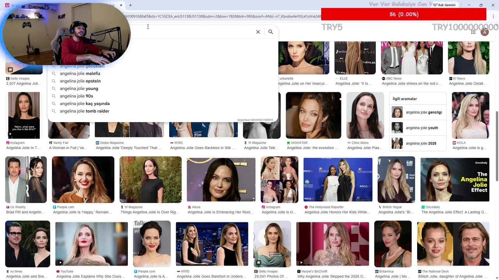This screenshot has width=499, height=280.
Task: Open HOLA Angelina Jolie image
Action: coord(471,115)
